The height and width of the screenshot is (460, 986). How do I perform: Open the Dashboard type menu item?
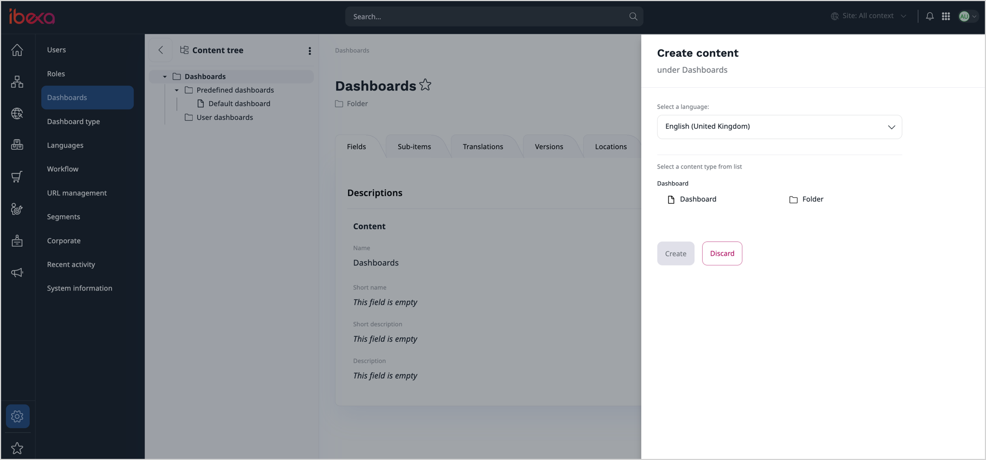click(x=73, y=121)
